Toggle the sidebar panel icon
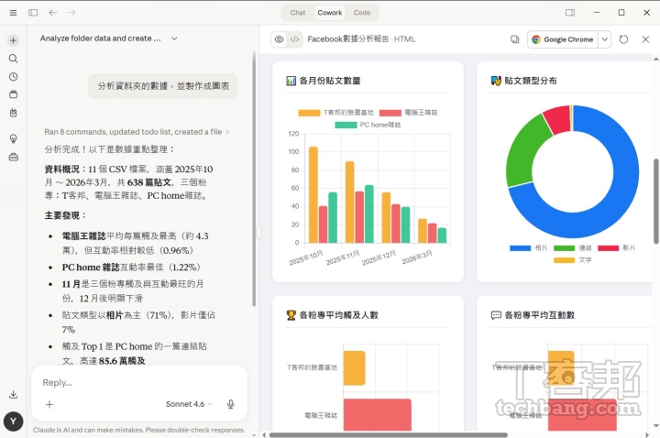Screen dimensions: 660x438 point(33,13)
